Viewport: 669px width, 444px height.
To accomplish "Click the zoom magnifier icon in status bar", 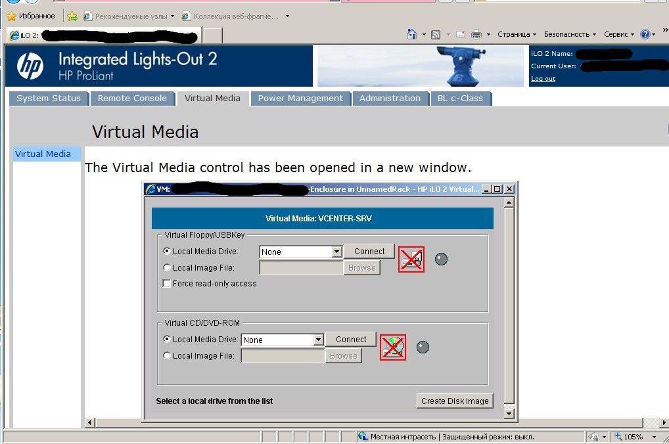I will pyautogui.click(x=618, y=436).
